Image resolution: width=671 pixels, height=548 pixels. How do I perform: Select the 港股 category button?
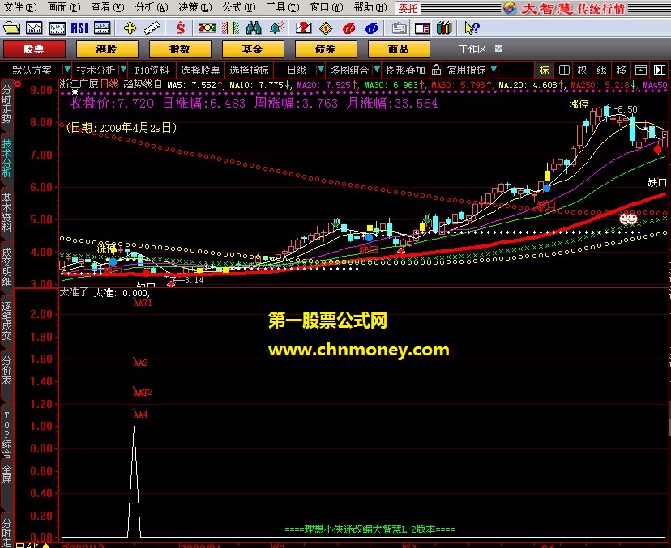[x=107, y=49]
